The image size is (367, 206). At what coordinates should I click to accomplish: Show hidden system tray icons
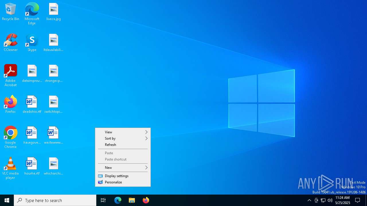(309, 200)
